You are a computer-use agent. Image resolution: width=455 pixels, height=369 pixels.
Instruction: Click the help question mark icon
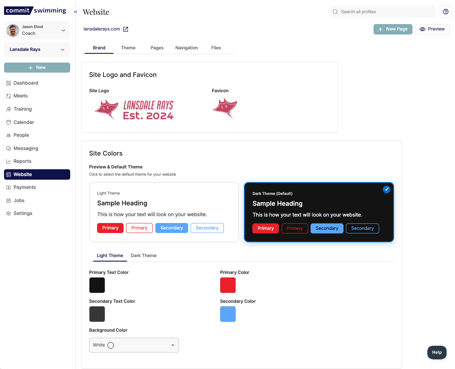pyautogui.click(x=446, y=12)
